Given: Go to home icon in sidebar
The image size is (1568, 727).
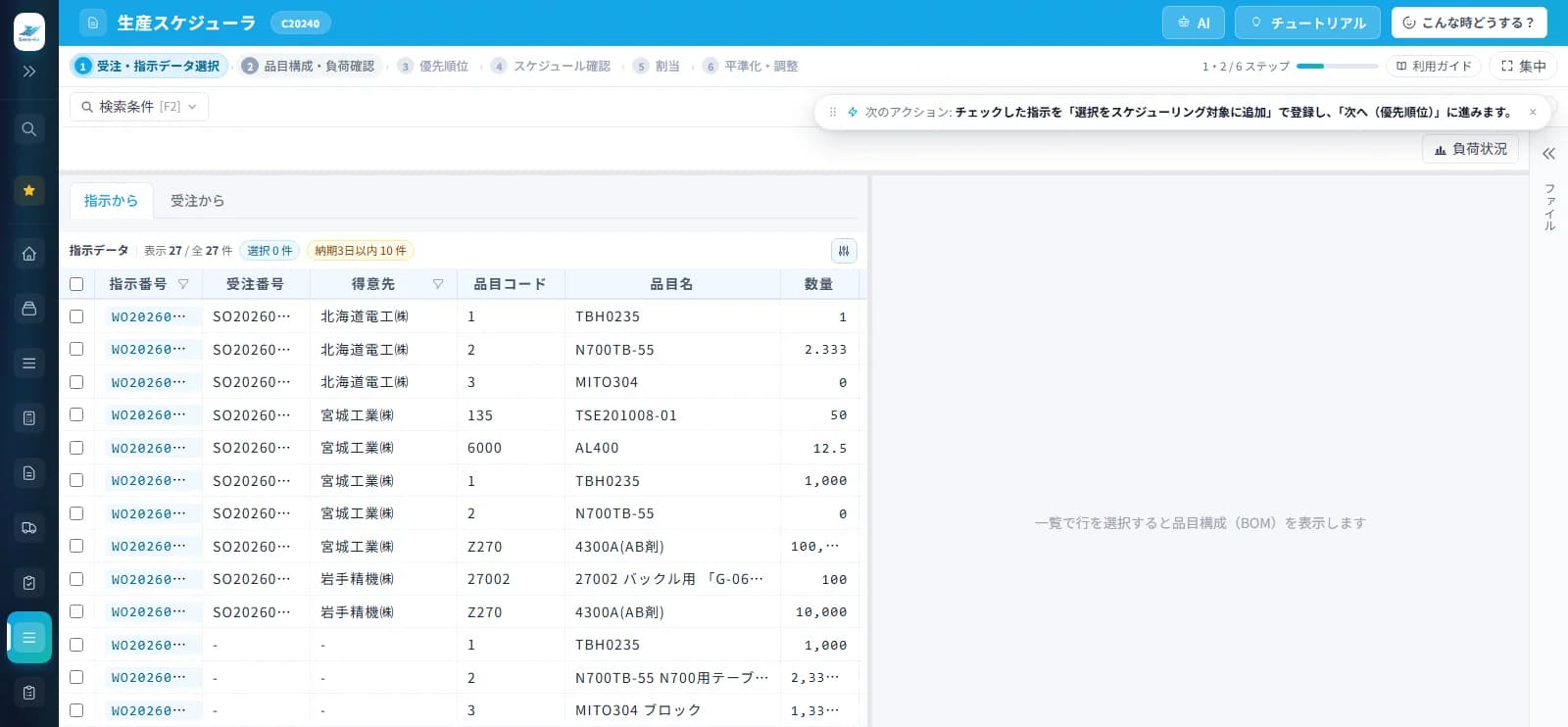Looking at the screenshot, I should click(x=29, y=254).
